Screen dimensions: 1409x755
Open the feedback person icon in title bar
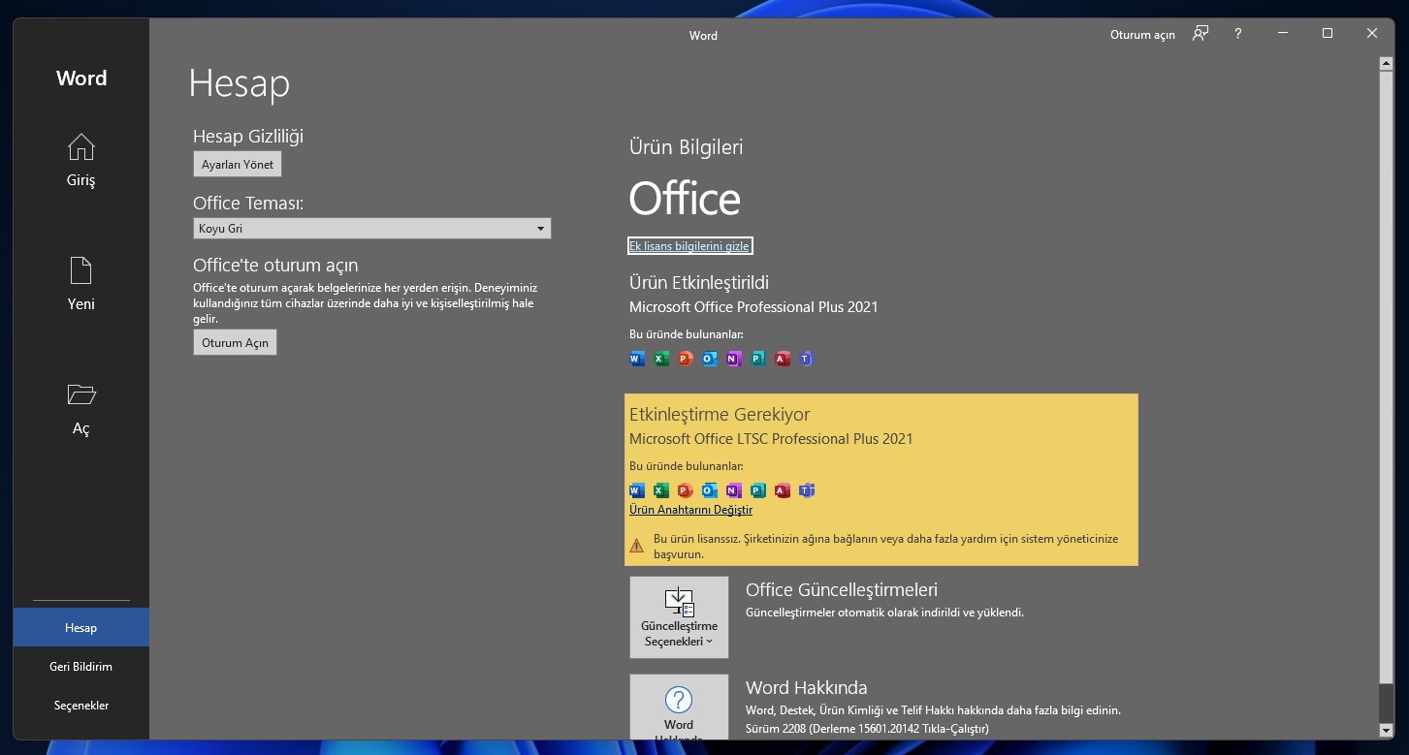click(x=1201, y=34)
